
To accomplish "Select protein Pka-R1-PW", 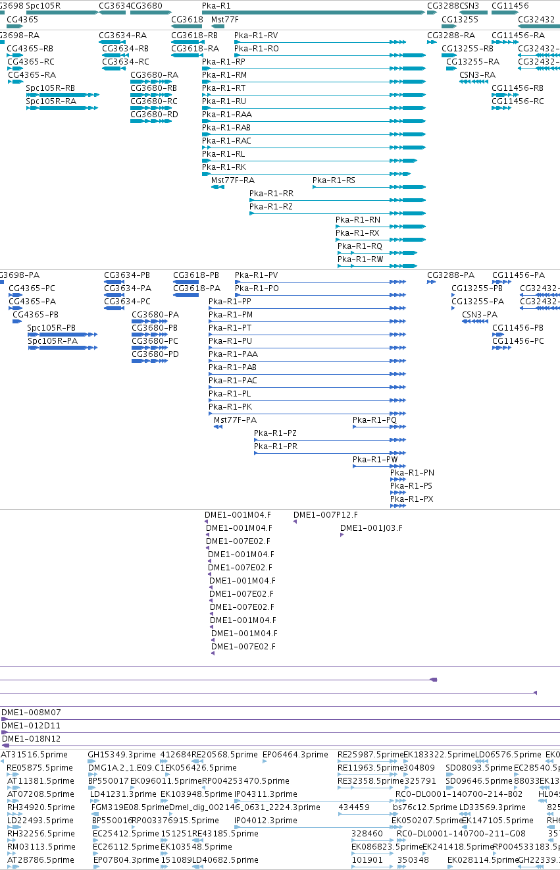I will 376,459.
